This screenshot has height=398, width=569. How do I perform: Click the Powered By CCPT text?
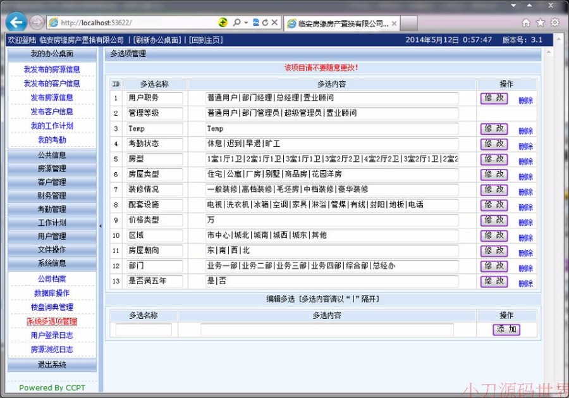coord(52,387)
